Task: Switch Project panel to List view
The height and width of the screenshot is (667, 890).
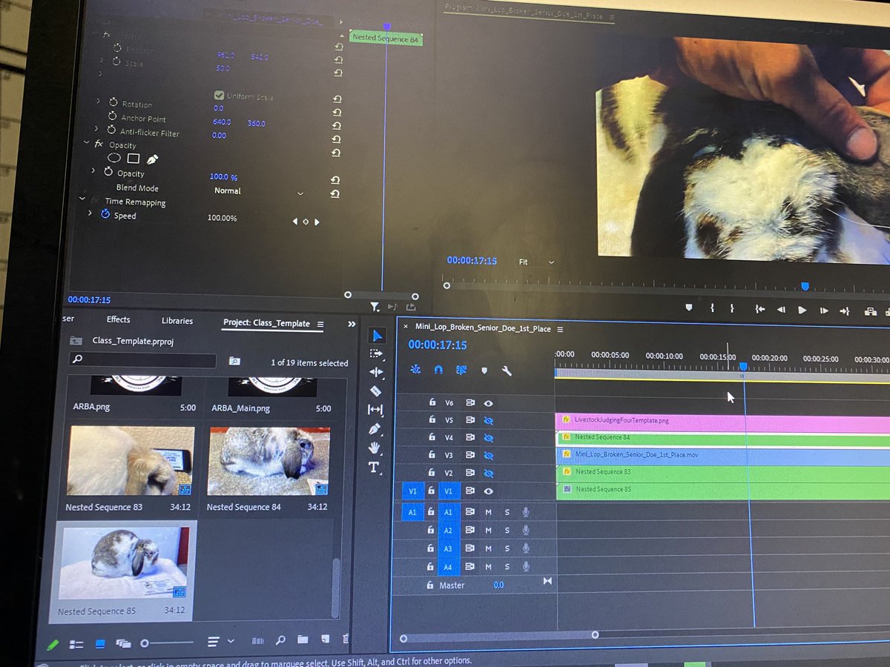Action: pos(76,645)
